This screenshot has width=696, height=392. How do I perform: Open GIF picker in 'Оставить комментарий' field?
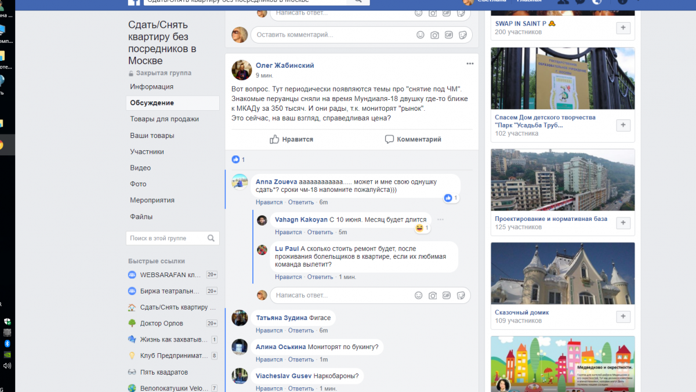pyautogui.click(x=448, y=35)
